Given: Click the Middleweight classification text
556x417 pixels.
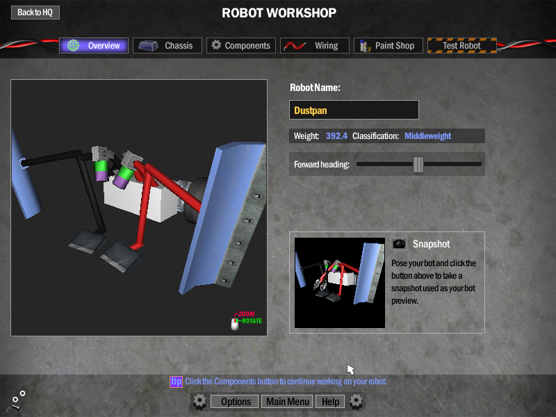Looking at the screenshot, I should coord(427,136).
